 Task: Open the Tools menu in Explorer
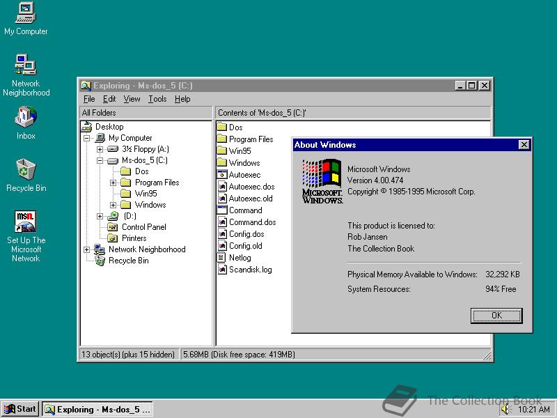[157, 99]
